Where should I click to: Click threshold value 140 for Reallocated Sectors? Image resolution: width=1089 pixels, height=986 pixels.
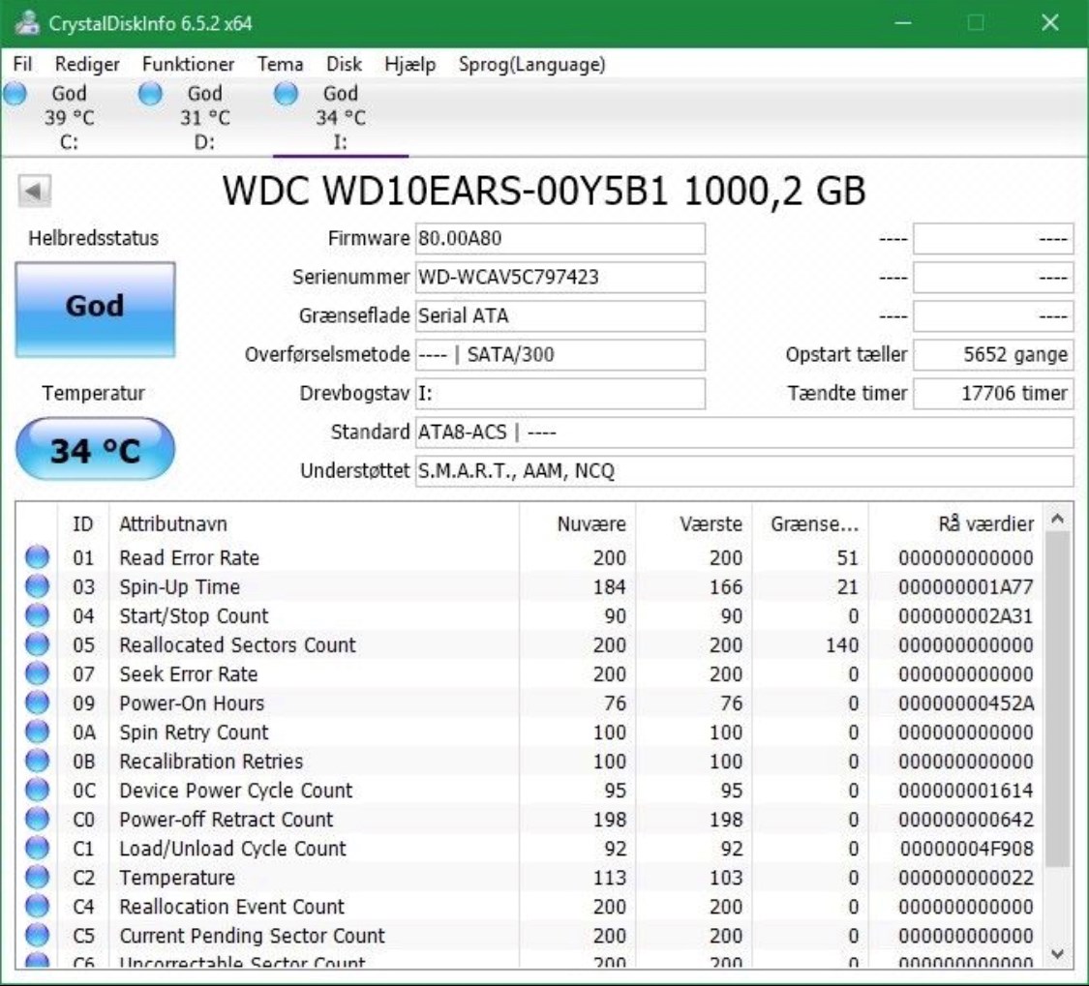[842, 645]
